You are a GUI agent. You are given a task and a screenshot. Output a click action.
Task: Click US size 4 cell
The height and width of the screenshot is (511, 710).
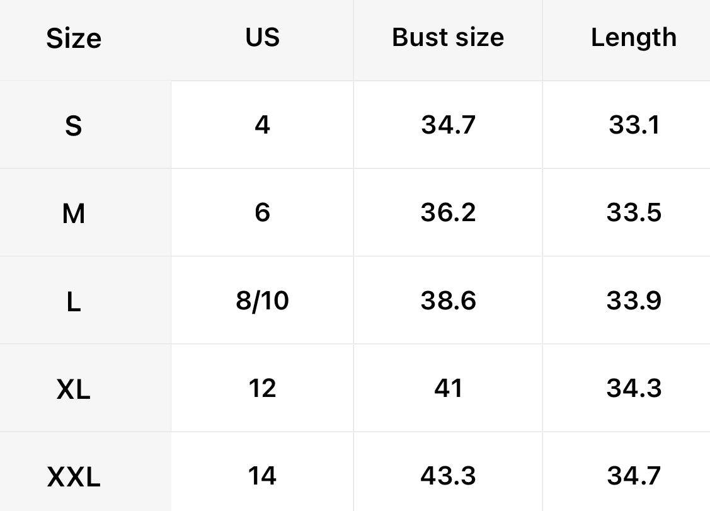262,125
